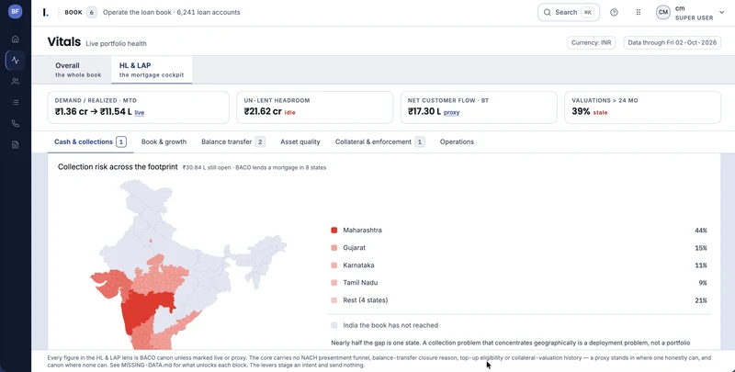Image resolution: width=735 pixels, height=372 pixels.
Task: Click the 44% value for Maharashtra
Action: pos(701,231)
